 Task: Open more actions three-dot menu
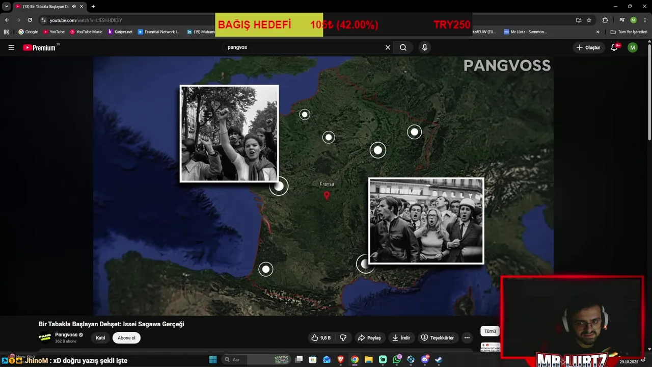click(x=467, y=338)
